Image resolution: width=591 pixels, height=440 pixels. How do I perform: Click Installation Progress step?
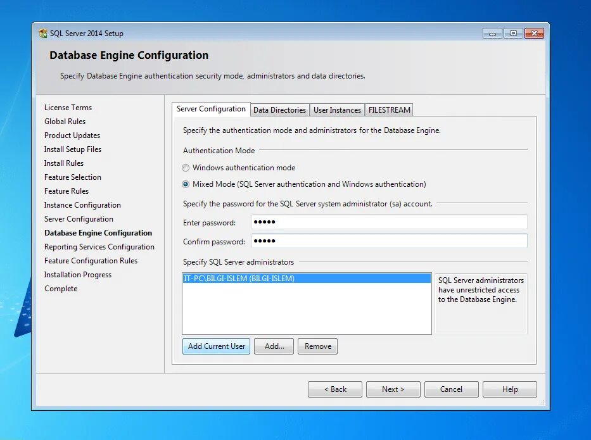[x=78, y=275]
